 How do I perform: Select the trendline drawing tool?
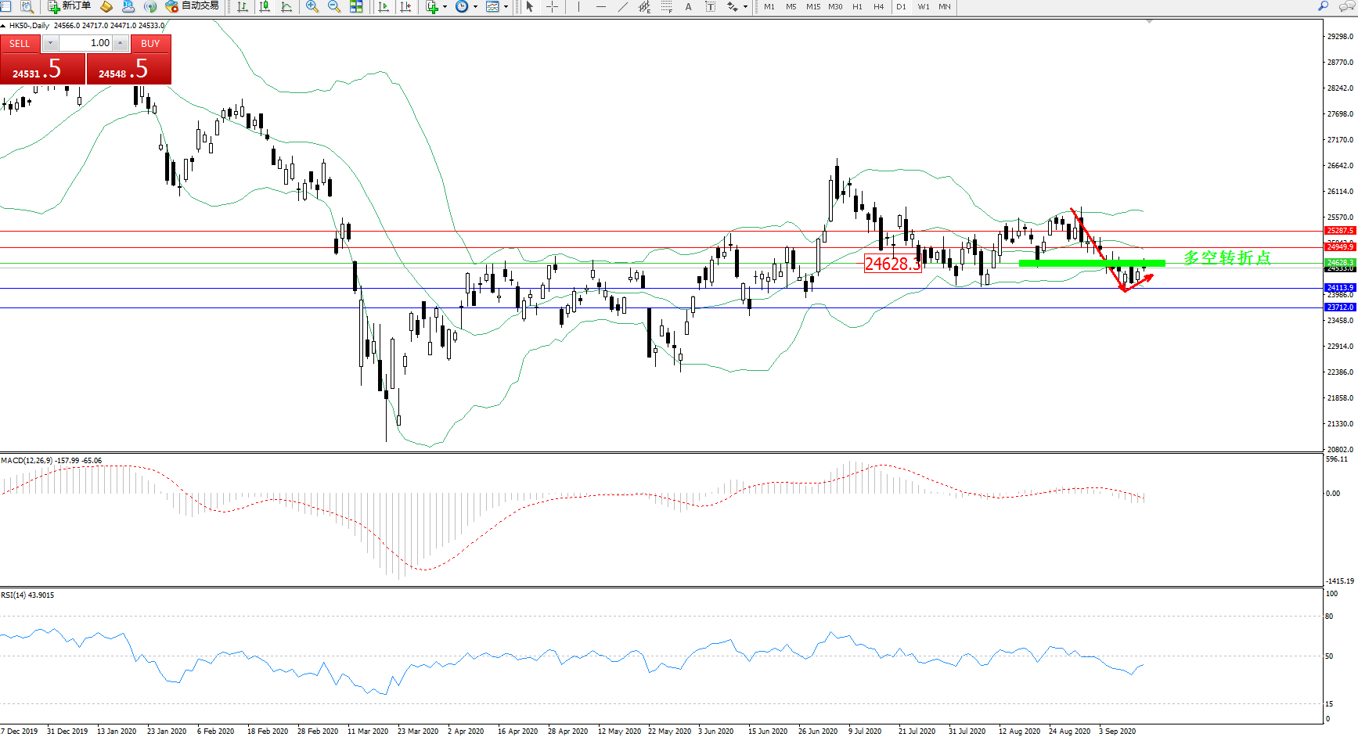coord(622,6)
